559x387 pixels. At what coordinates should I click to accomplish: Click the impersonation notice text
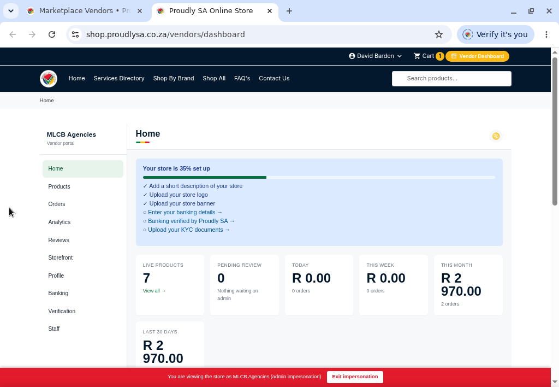click(244, 377)
